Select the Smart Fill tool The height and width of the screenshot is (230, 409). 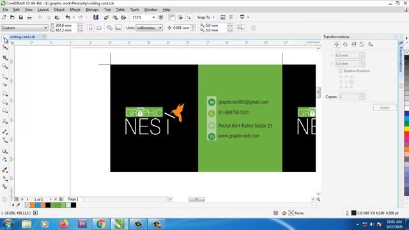pyautogui.click(x=4, y=187)
